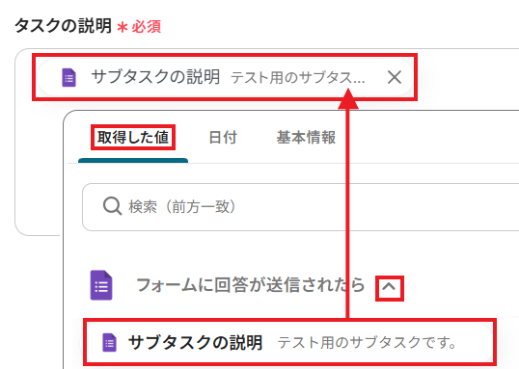Click the small Forms icon in the サブタスクの説明 list row
The width and height of the screenshot is (519, 369).
tap(109, 343)
